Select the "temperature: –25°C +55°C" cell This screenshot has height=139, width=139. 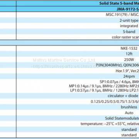click(x=78, y=124)
